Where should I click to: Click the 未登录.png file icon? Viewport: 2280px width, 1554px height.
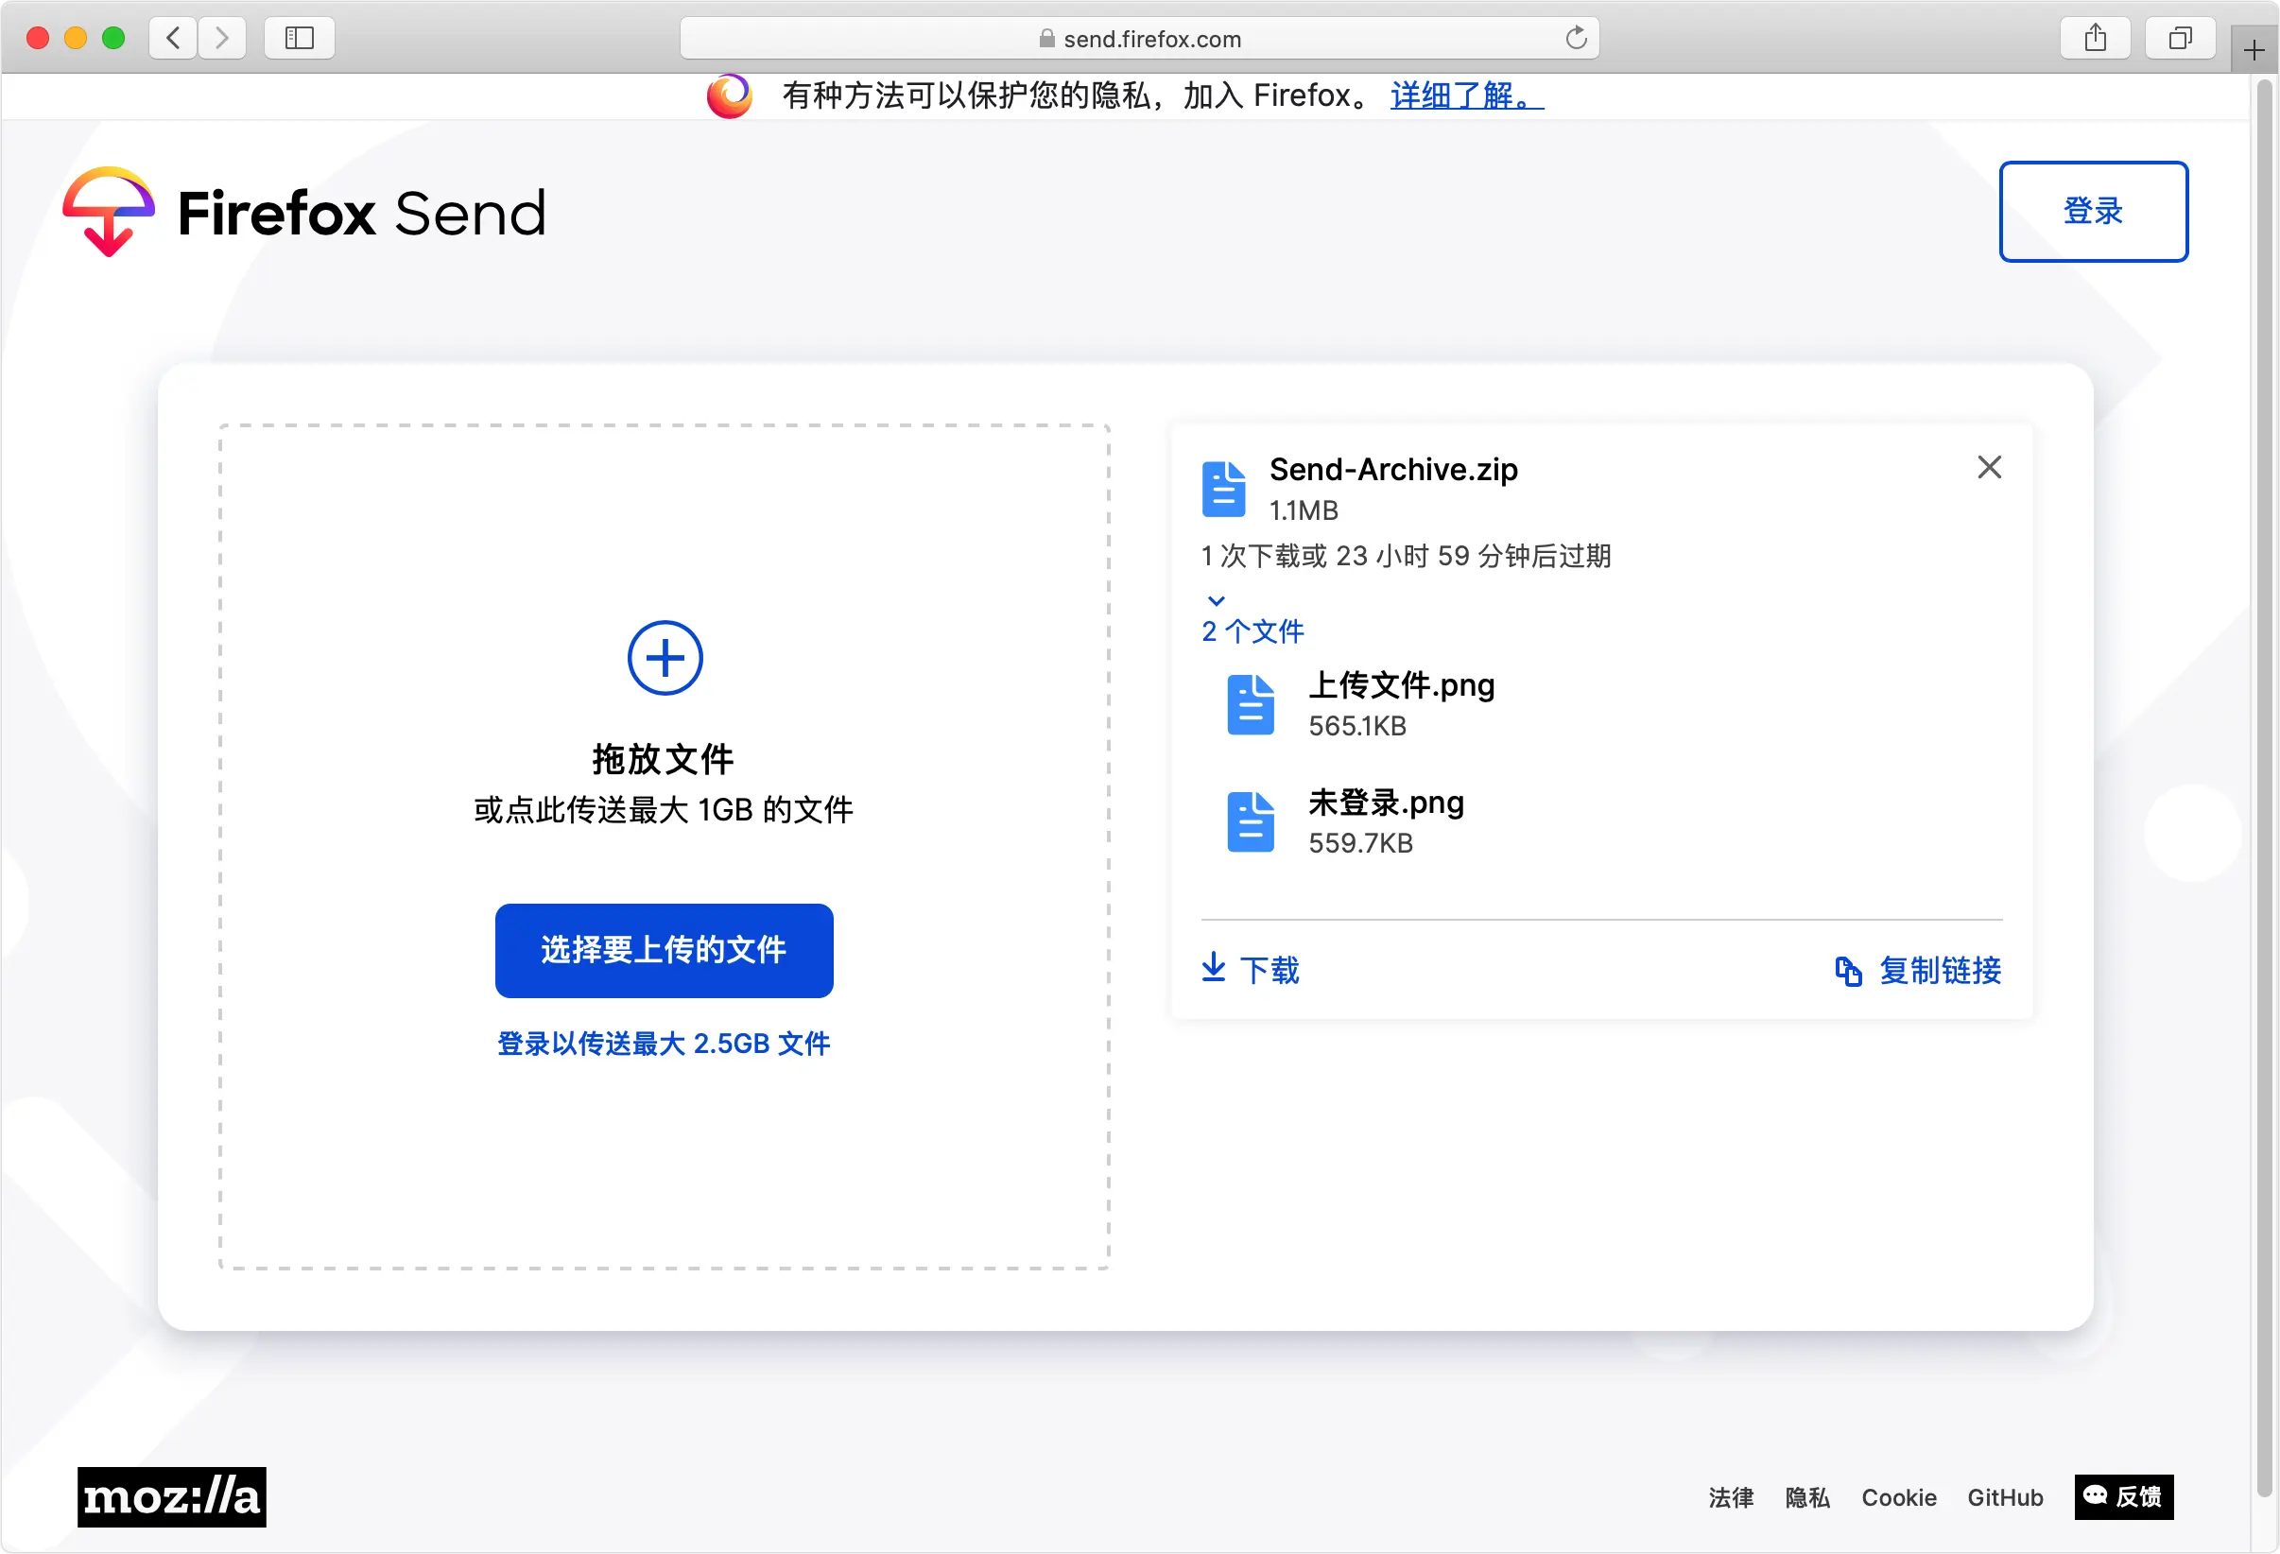point(1250,821)
